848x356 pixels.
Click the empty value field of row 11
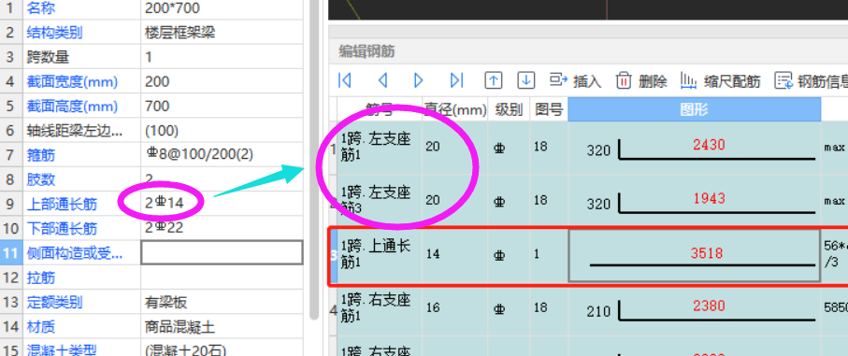click(x=222, y=252)
